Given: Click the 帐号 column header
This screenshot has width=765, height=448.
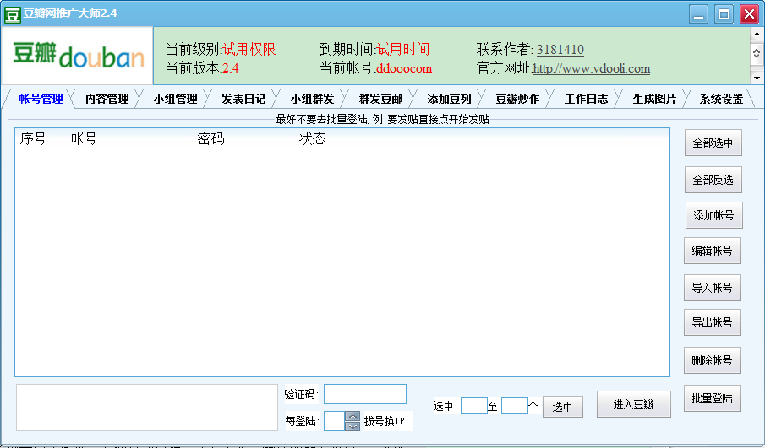Looking at the screenshot, I should click(84, 139).
